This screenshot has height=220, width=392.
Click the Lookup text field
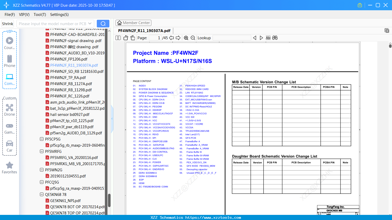[232, 38]
